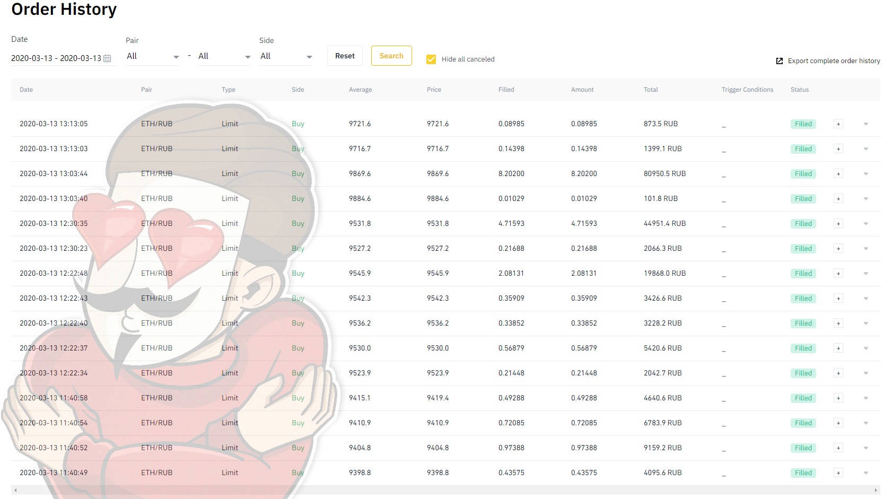The height and width of the screenshot is (499, 884).
Task: Open the date range calendar picker icon
Action: (x=107, y=58)
